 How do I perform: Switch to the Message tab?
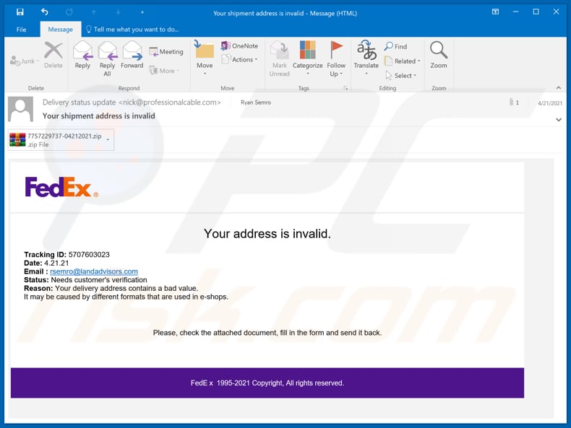click(61, 30)
